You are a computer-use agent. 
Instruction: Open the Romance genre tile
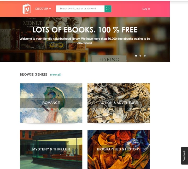(x=51, y=103)
